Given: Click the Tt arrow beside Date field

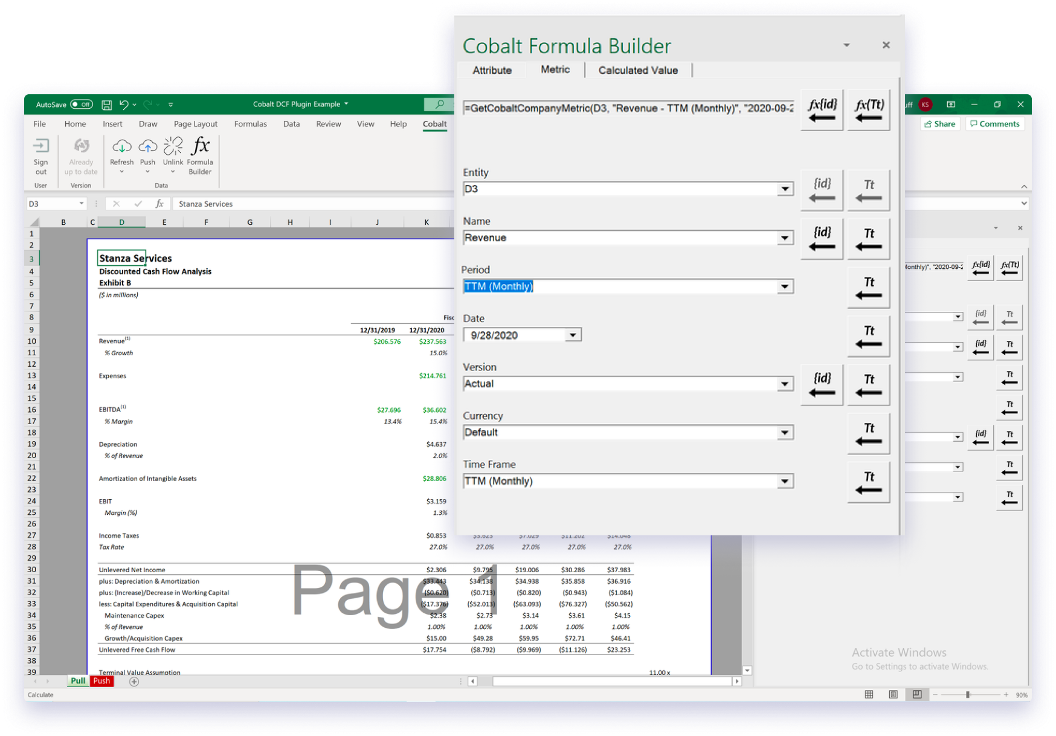Looking at the screenshot, I should [869, 337].
